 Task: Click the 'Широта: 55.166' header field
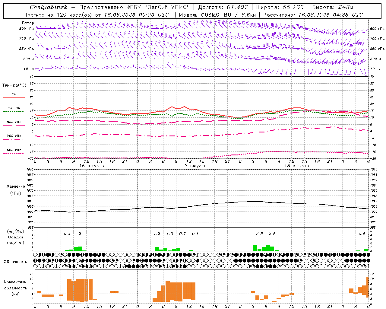pos(280,7)
